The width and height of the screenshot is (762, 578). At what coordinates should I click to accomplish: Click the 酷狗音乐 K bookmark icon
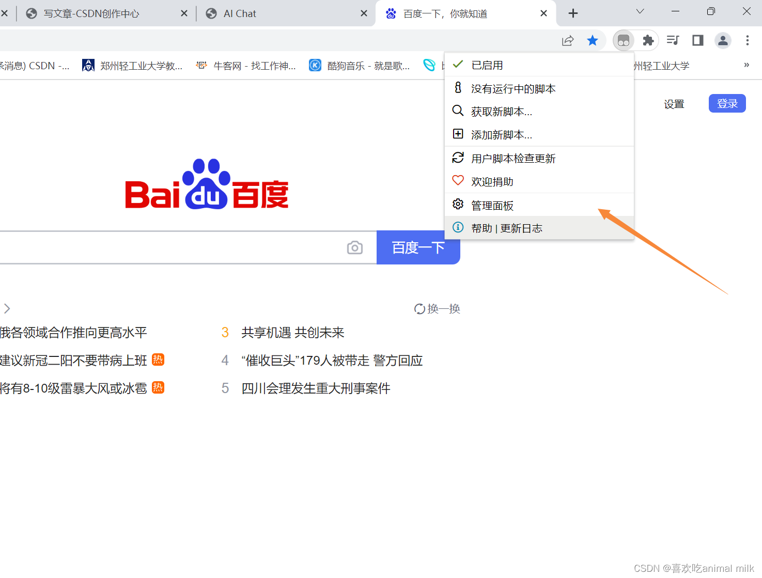pyautogui.click(x=315, y=65)
